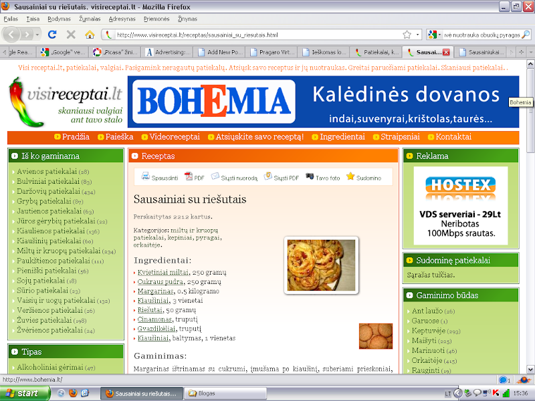The image size is (535, 401).
Task: Switch to the Advertising tab
Action: 167,52
